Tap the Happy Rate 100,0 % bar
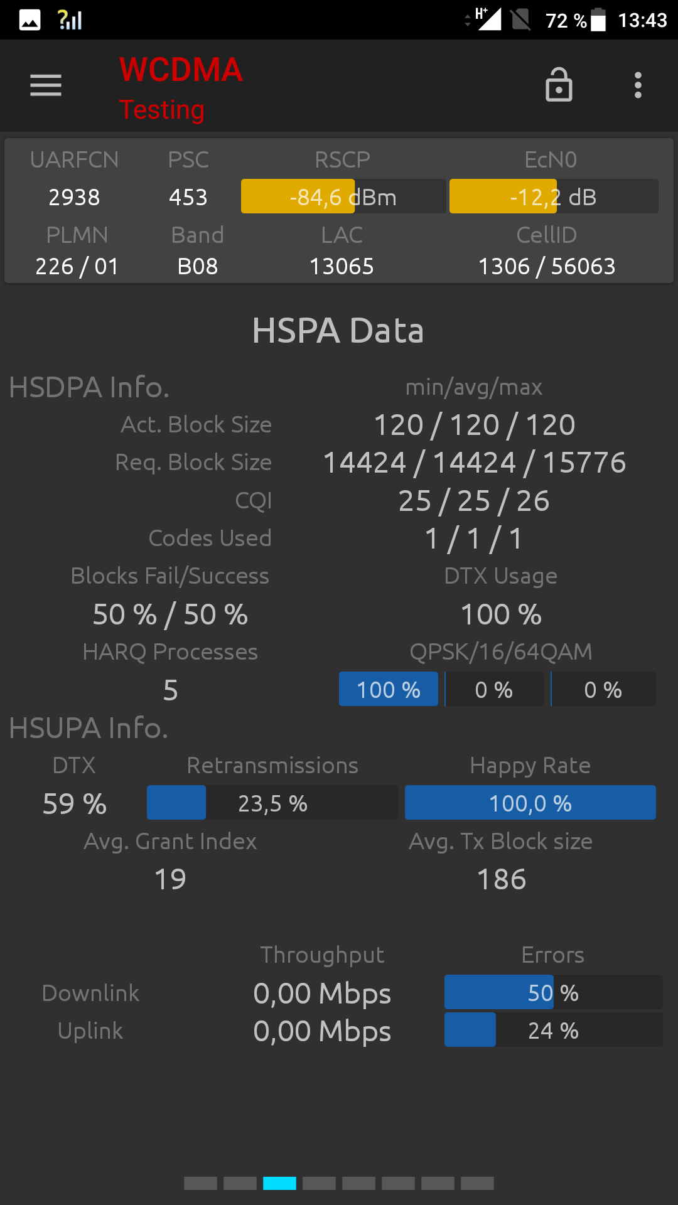This screenshot has height=1205, width=678. tap(530, 803)
